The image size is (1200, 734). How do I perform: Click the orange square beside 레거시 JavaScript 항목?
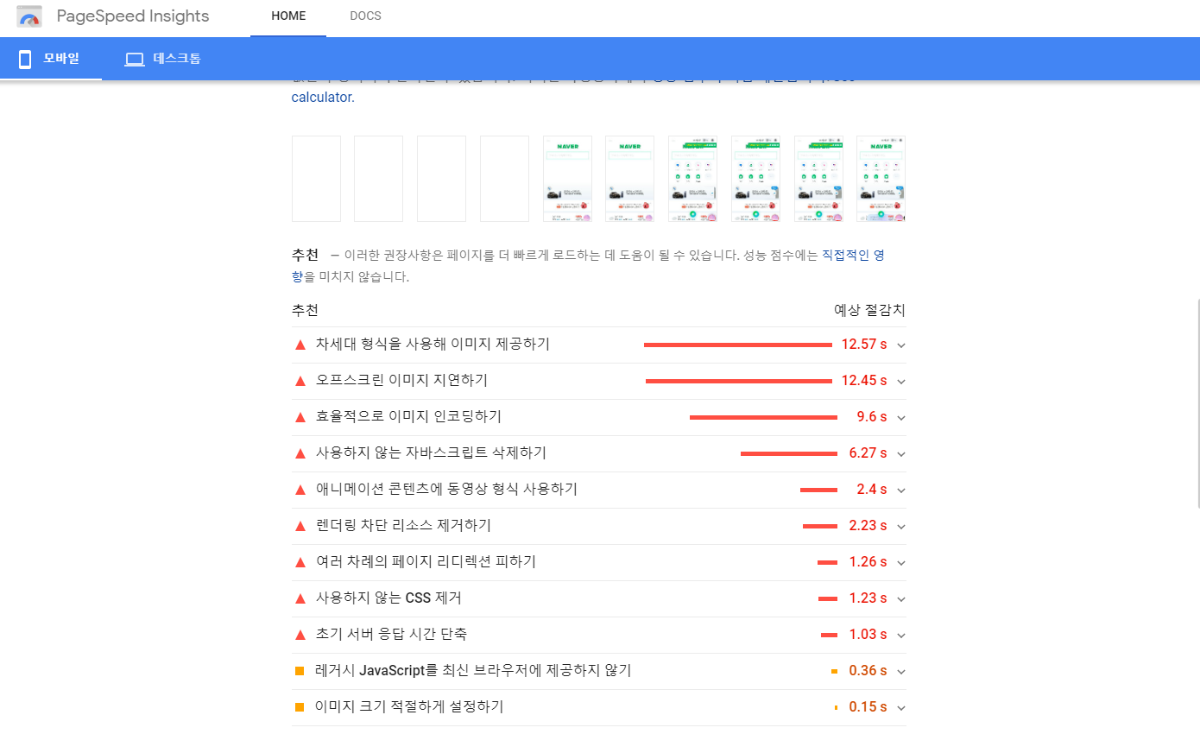point(300,670)
